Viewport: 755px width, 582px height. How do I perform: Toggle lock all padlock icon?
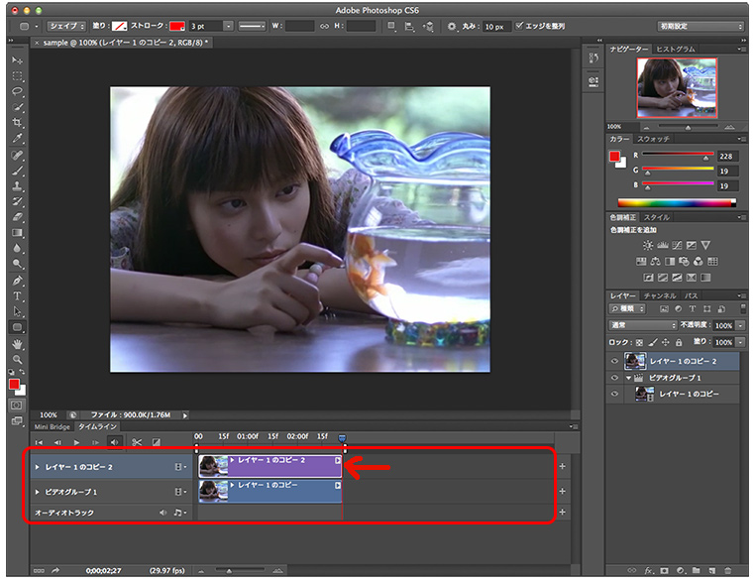(679, 342)
